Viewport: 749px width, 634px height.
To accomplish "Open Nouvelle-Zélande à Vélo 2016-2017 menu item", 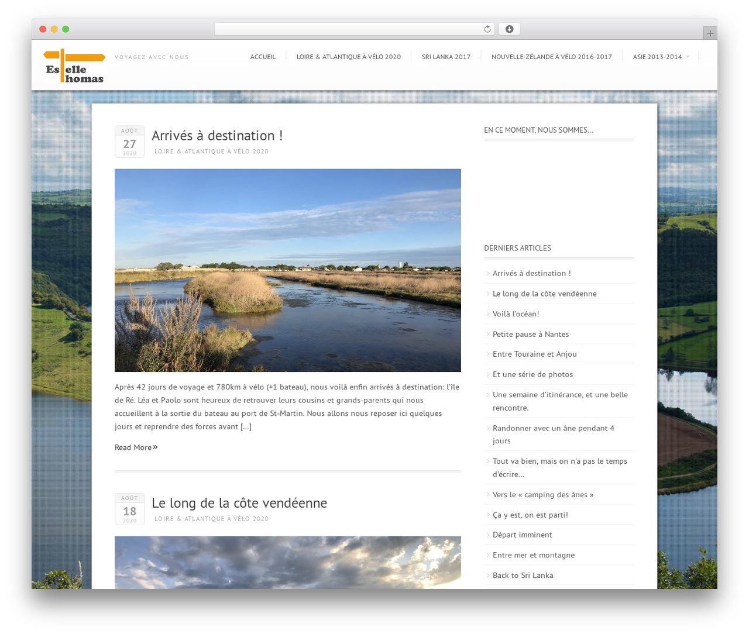I will point(552,57).
